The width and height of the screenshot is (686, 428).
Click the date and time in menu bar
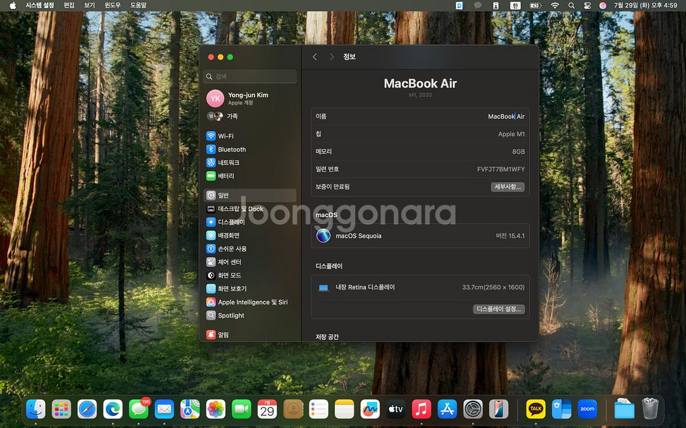(x=645, y=5)
